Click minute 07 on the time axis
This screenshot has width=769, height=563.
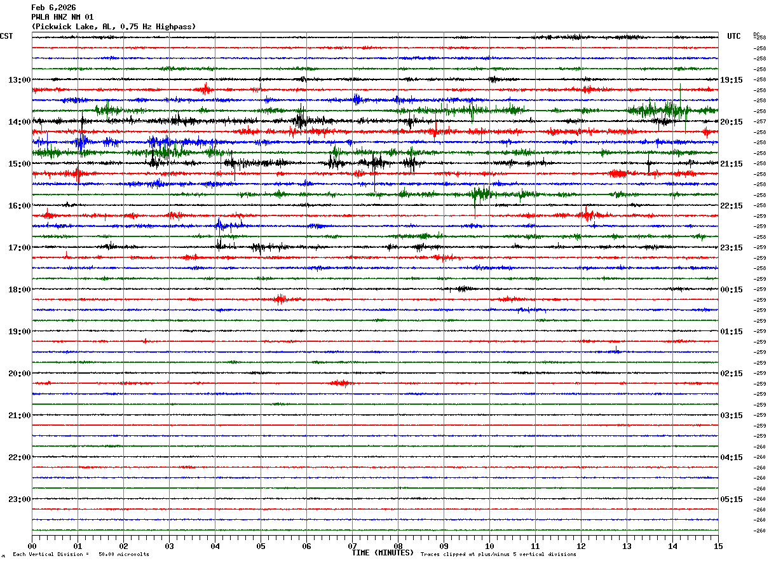[x=352, y=546]
